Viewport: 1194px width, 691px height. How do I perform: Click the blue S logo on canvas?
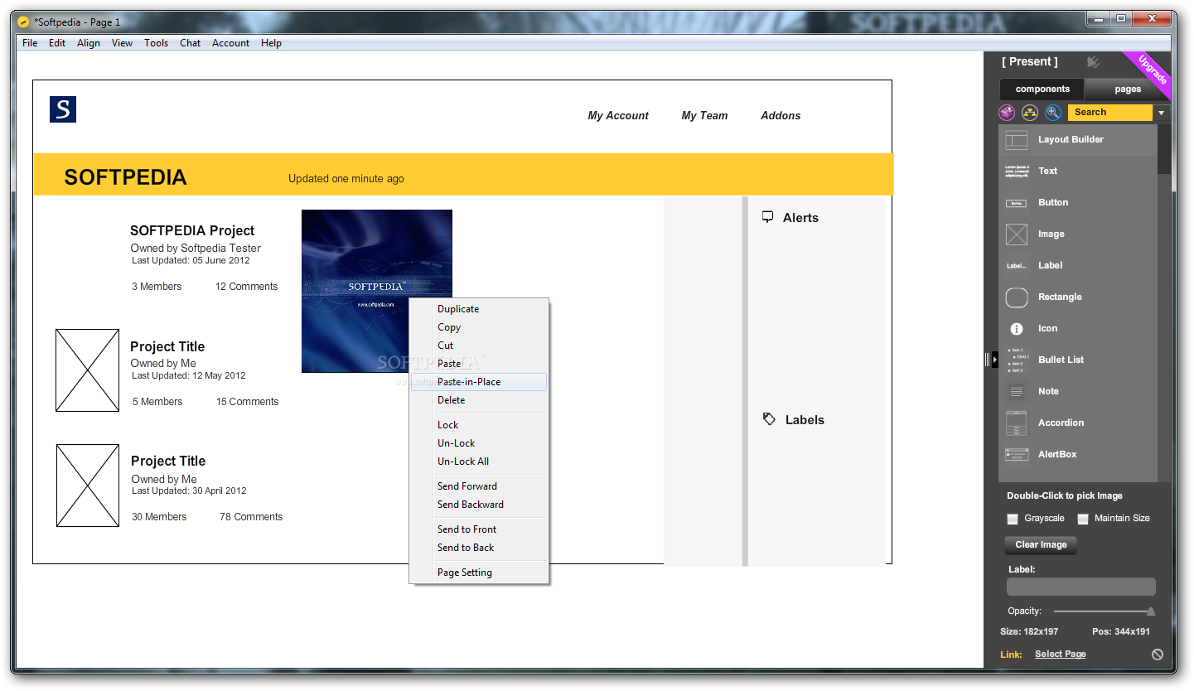click(63, 109)
